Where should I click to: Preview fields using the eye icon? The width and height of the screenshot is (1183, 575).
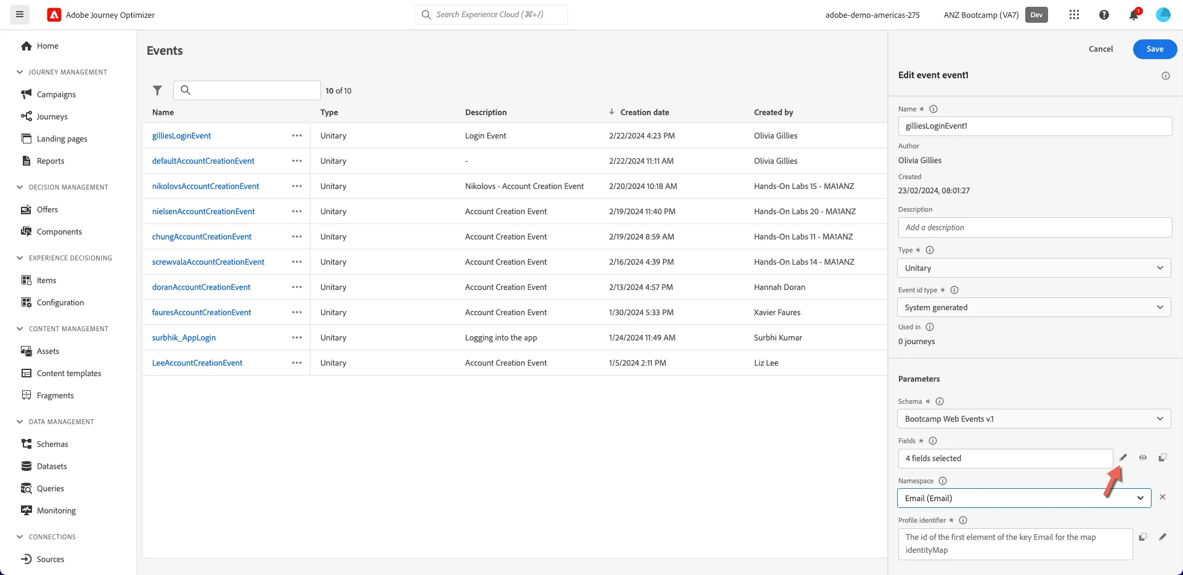click(x=1143, y=457)
